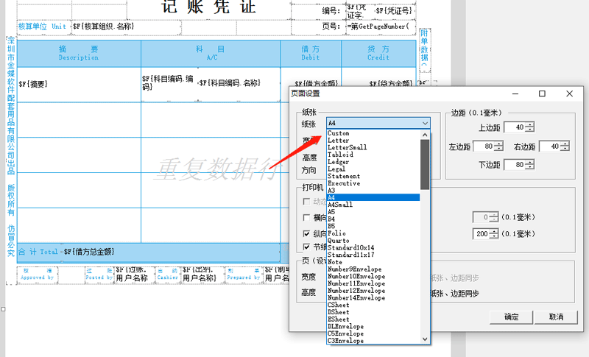Choose A4Small from the list
The height and width of the screenshot is (357, 589).
pos(373,205)
